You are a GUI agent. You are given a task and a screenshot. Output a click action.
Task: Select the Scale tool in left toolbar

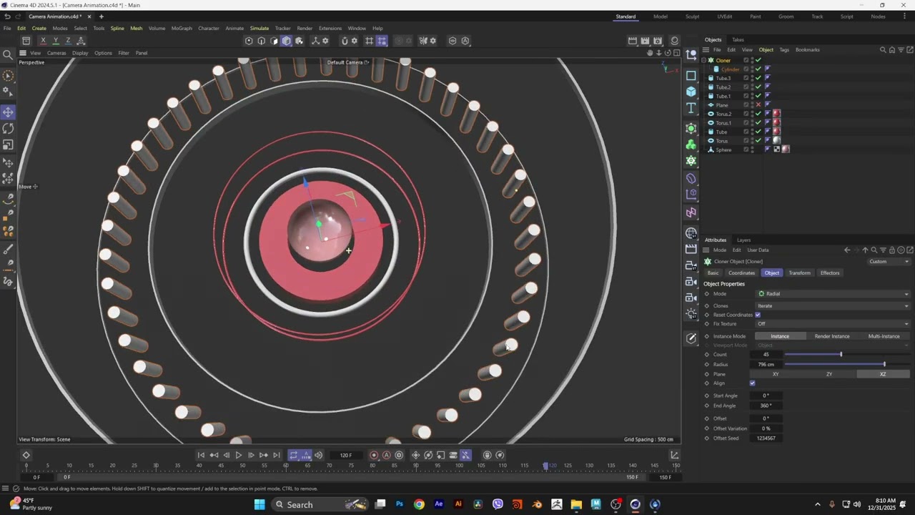tap(8, 145)
